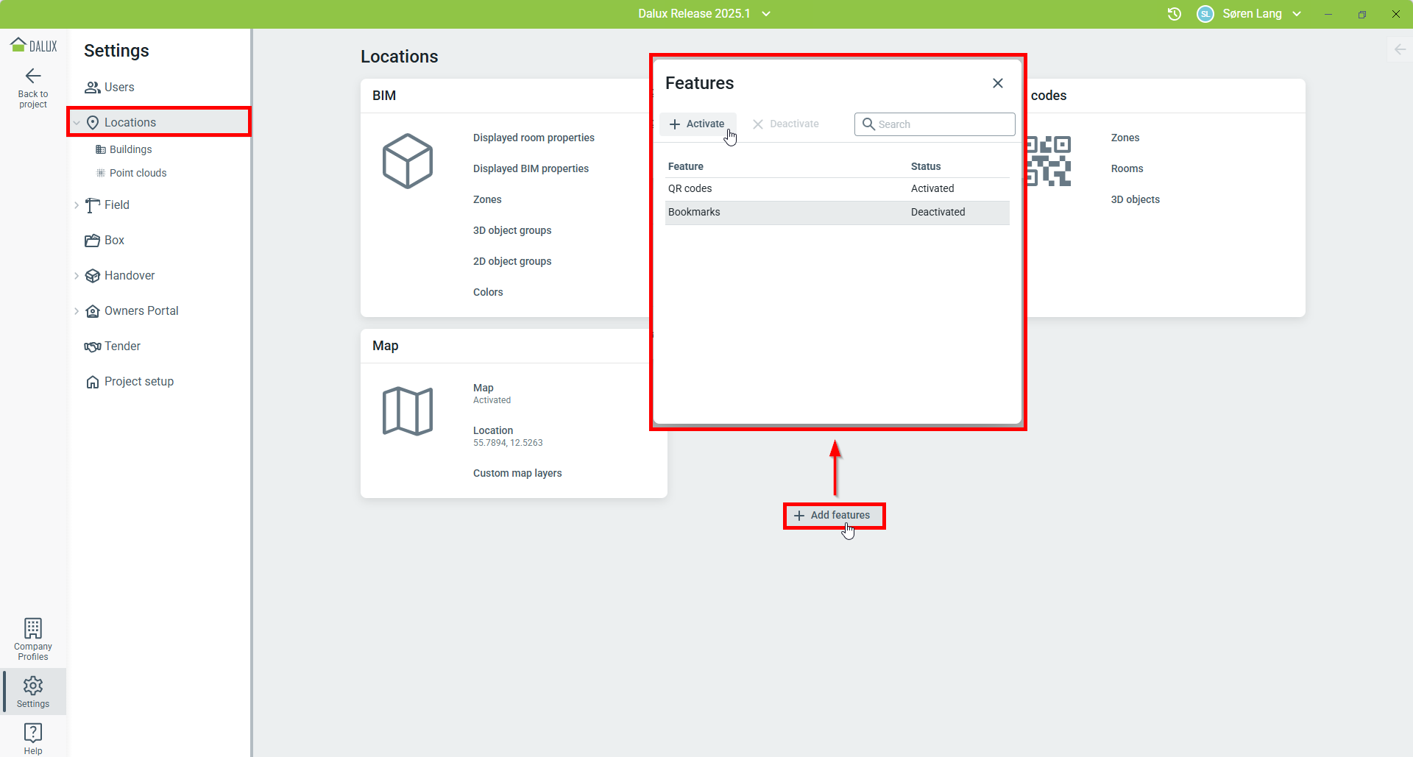Viewport: 1413px width, 757px height.
Task: Click the Activate button
Action: pyautogui.click(x=697, y=124)
